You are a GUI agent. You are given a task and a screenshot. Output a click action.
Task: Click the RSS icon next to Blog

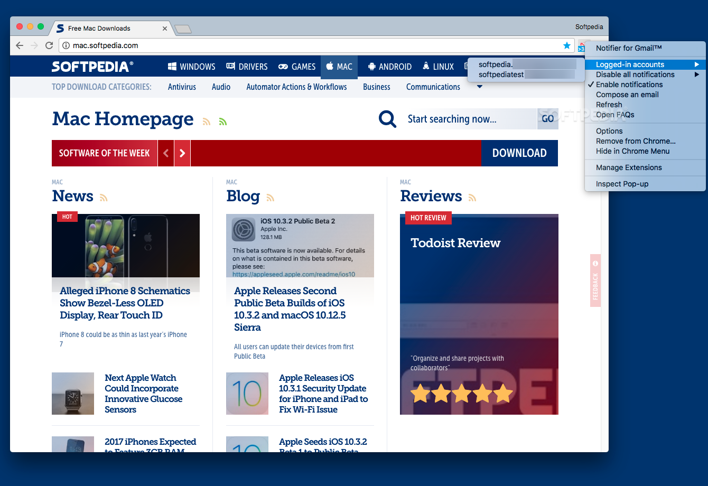coord(271,198)
